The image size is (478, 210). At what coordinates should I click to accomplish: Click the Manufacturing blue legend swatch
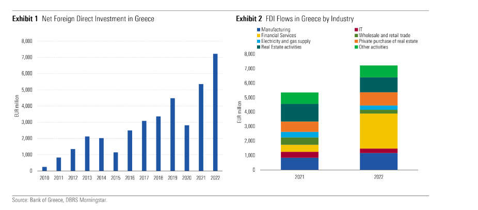[x=259, y=30]
